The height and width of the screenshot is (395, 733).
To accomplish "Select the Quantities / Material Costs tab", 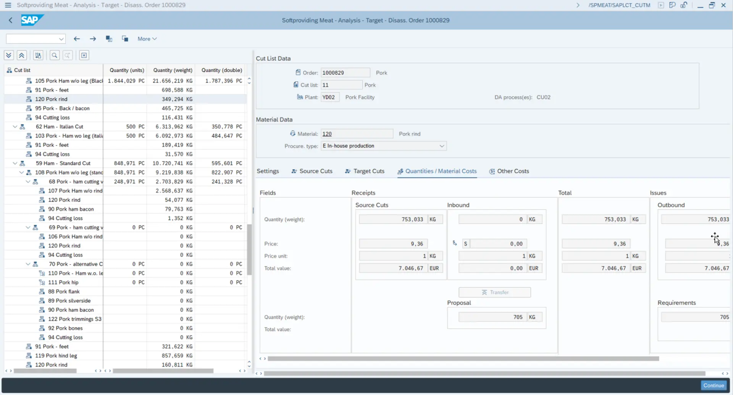I will coord(437,171).
